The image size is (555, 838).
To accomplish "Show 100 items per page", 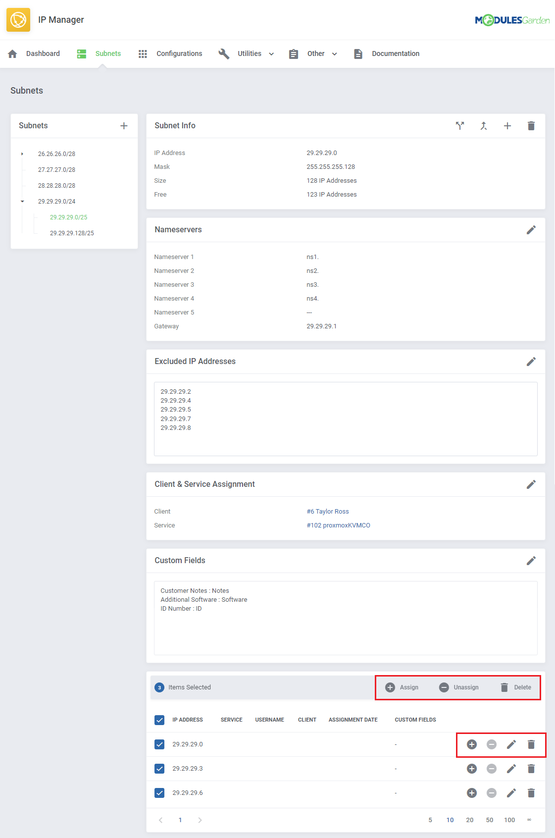I will pyautogui.click(x=509, y=820).
